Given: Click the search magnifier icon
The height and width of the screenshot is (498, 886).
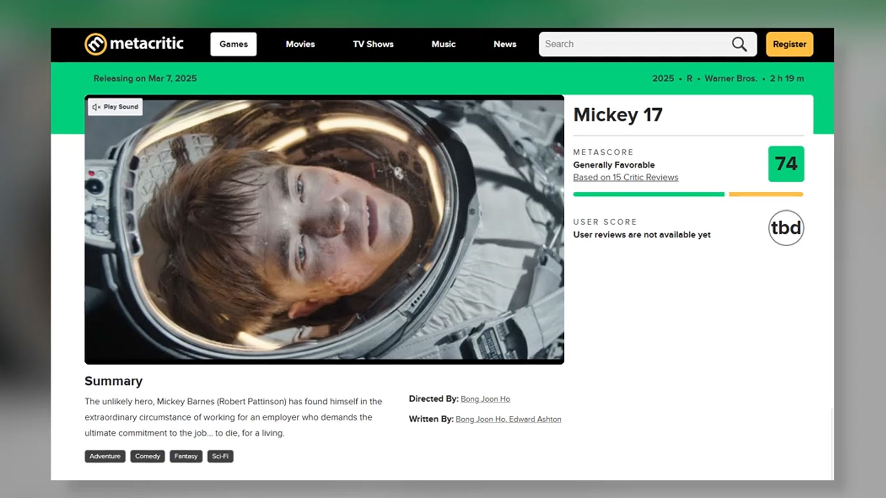Looking at the screenshot, I should [739, 44].
